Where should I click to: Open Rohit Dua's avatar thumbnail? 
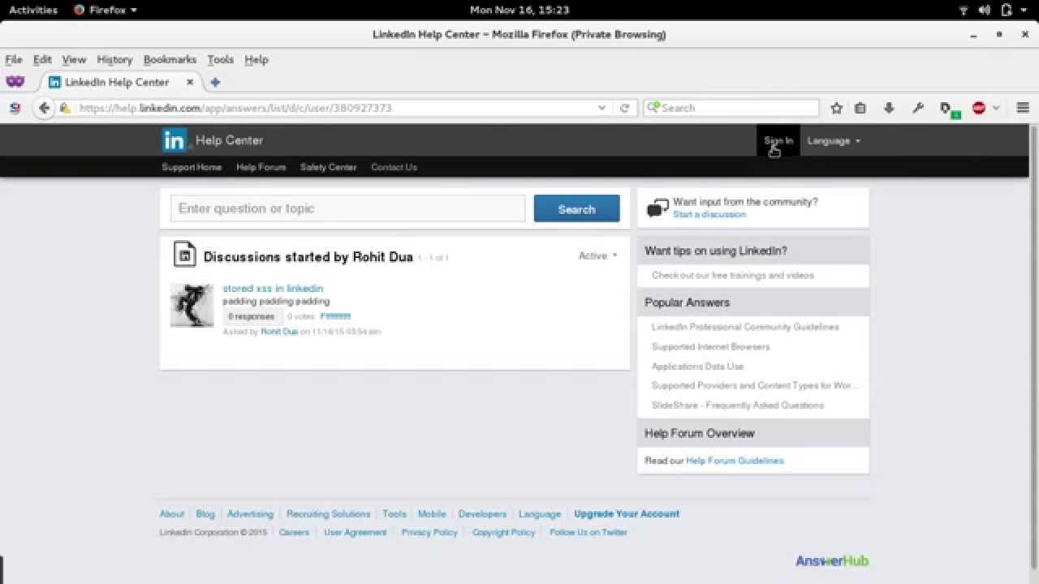[x=192, y=305]
